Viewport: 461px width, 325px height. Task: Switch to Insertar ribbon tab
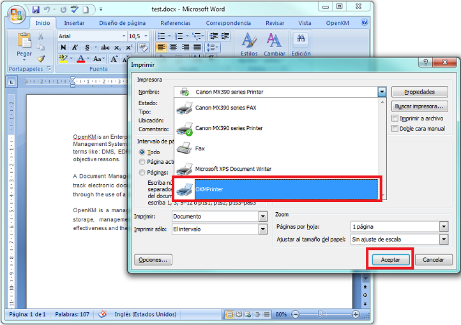pos(74,23)
